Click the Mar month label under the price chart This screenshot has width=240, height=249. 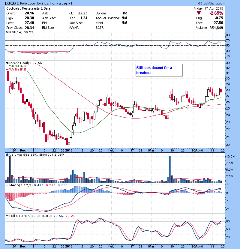[x=151, y=150]
